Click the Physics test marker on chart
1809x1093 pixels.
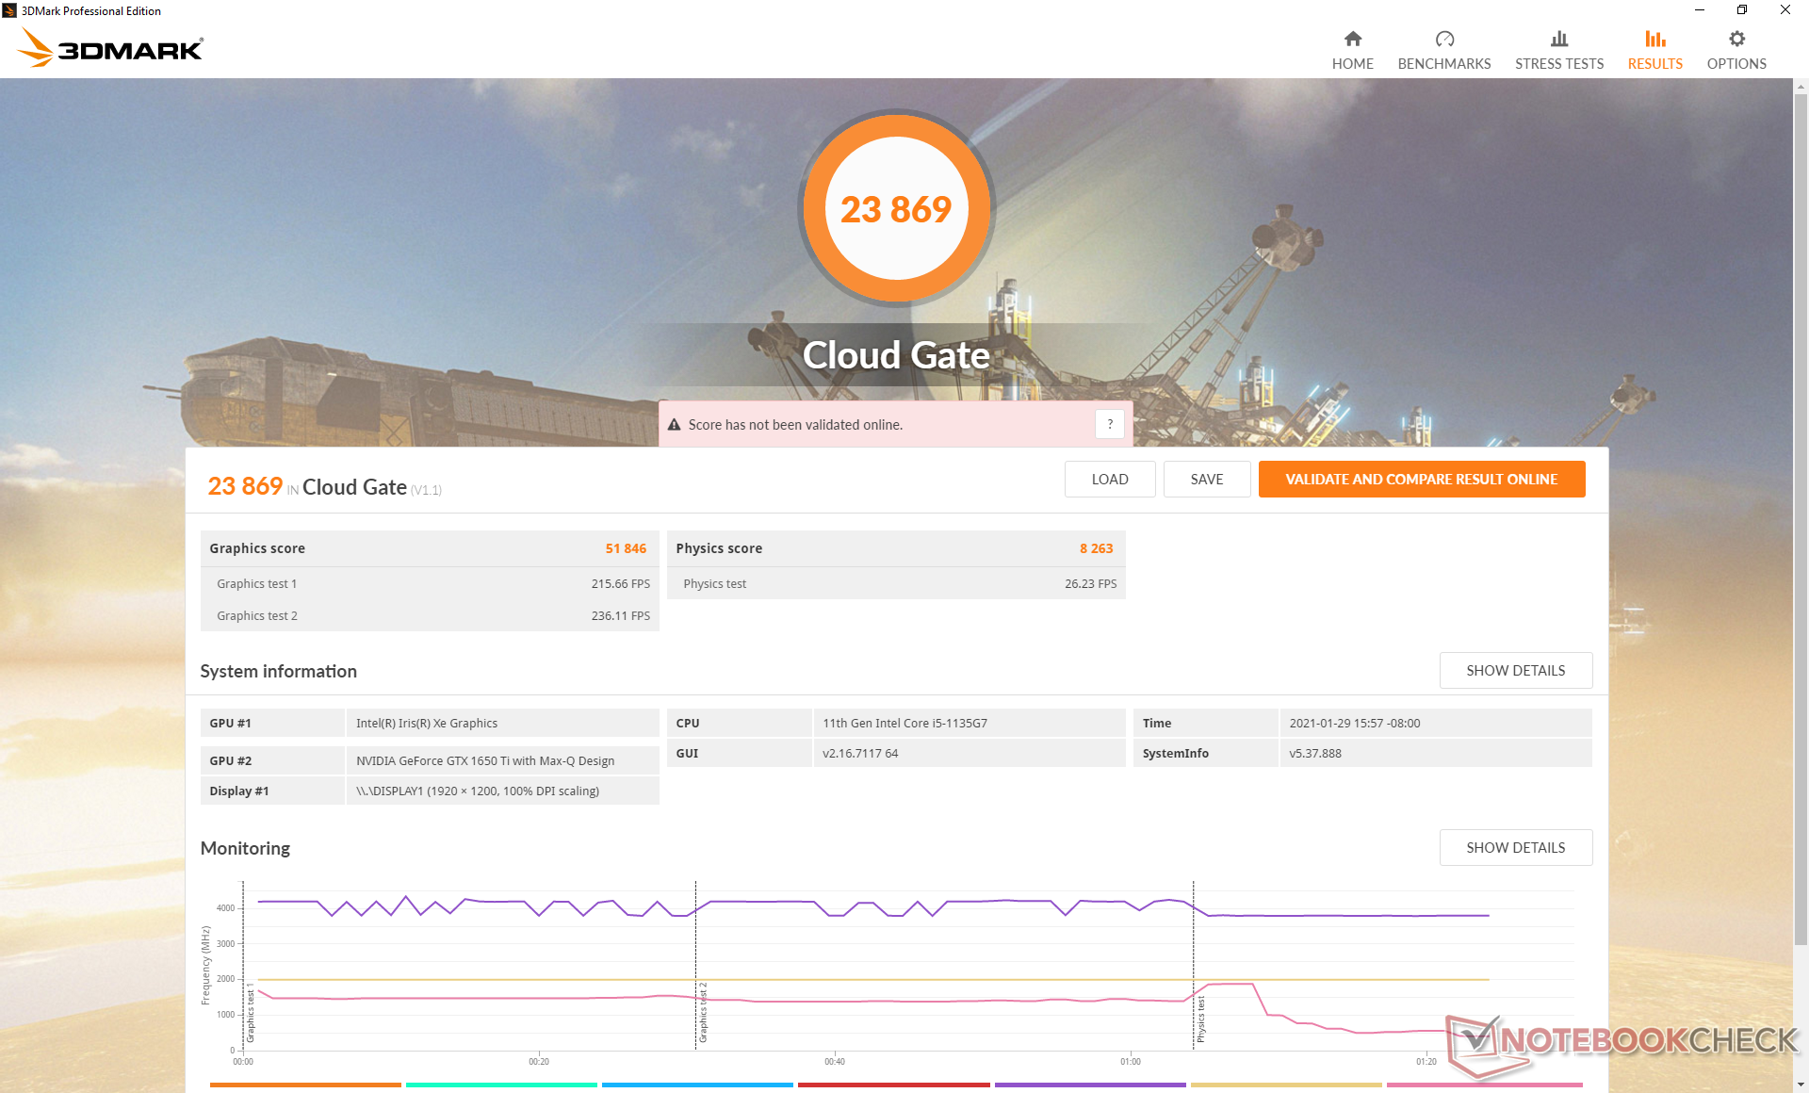[x=1200, y=1020]
